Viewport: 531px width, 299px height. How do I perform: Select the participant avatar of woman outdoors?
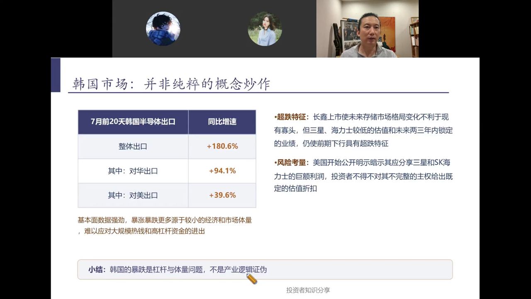click(x=265, y=29)
